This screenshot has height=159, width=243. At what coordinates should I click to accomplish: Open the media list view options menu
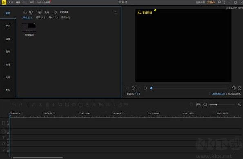[116, 12]
